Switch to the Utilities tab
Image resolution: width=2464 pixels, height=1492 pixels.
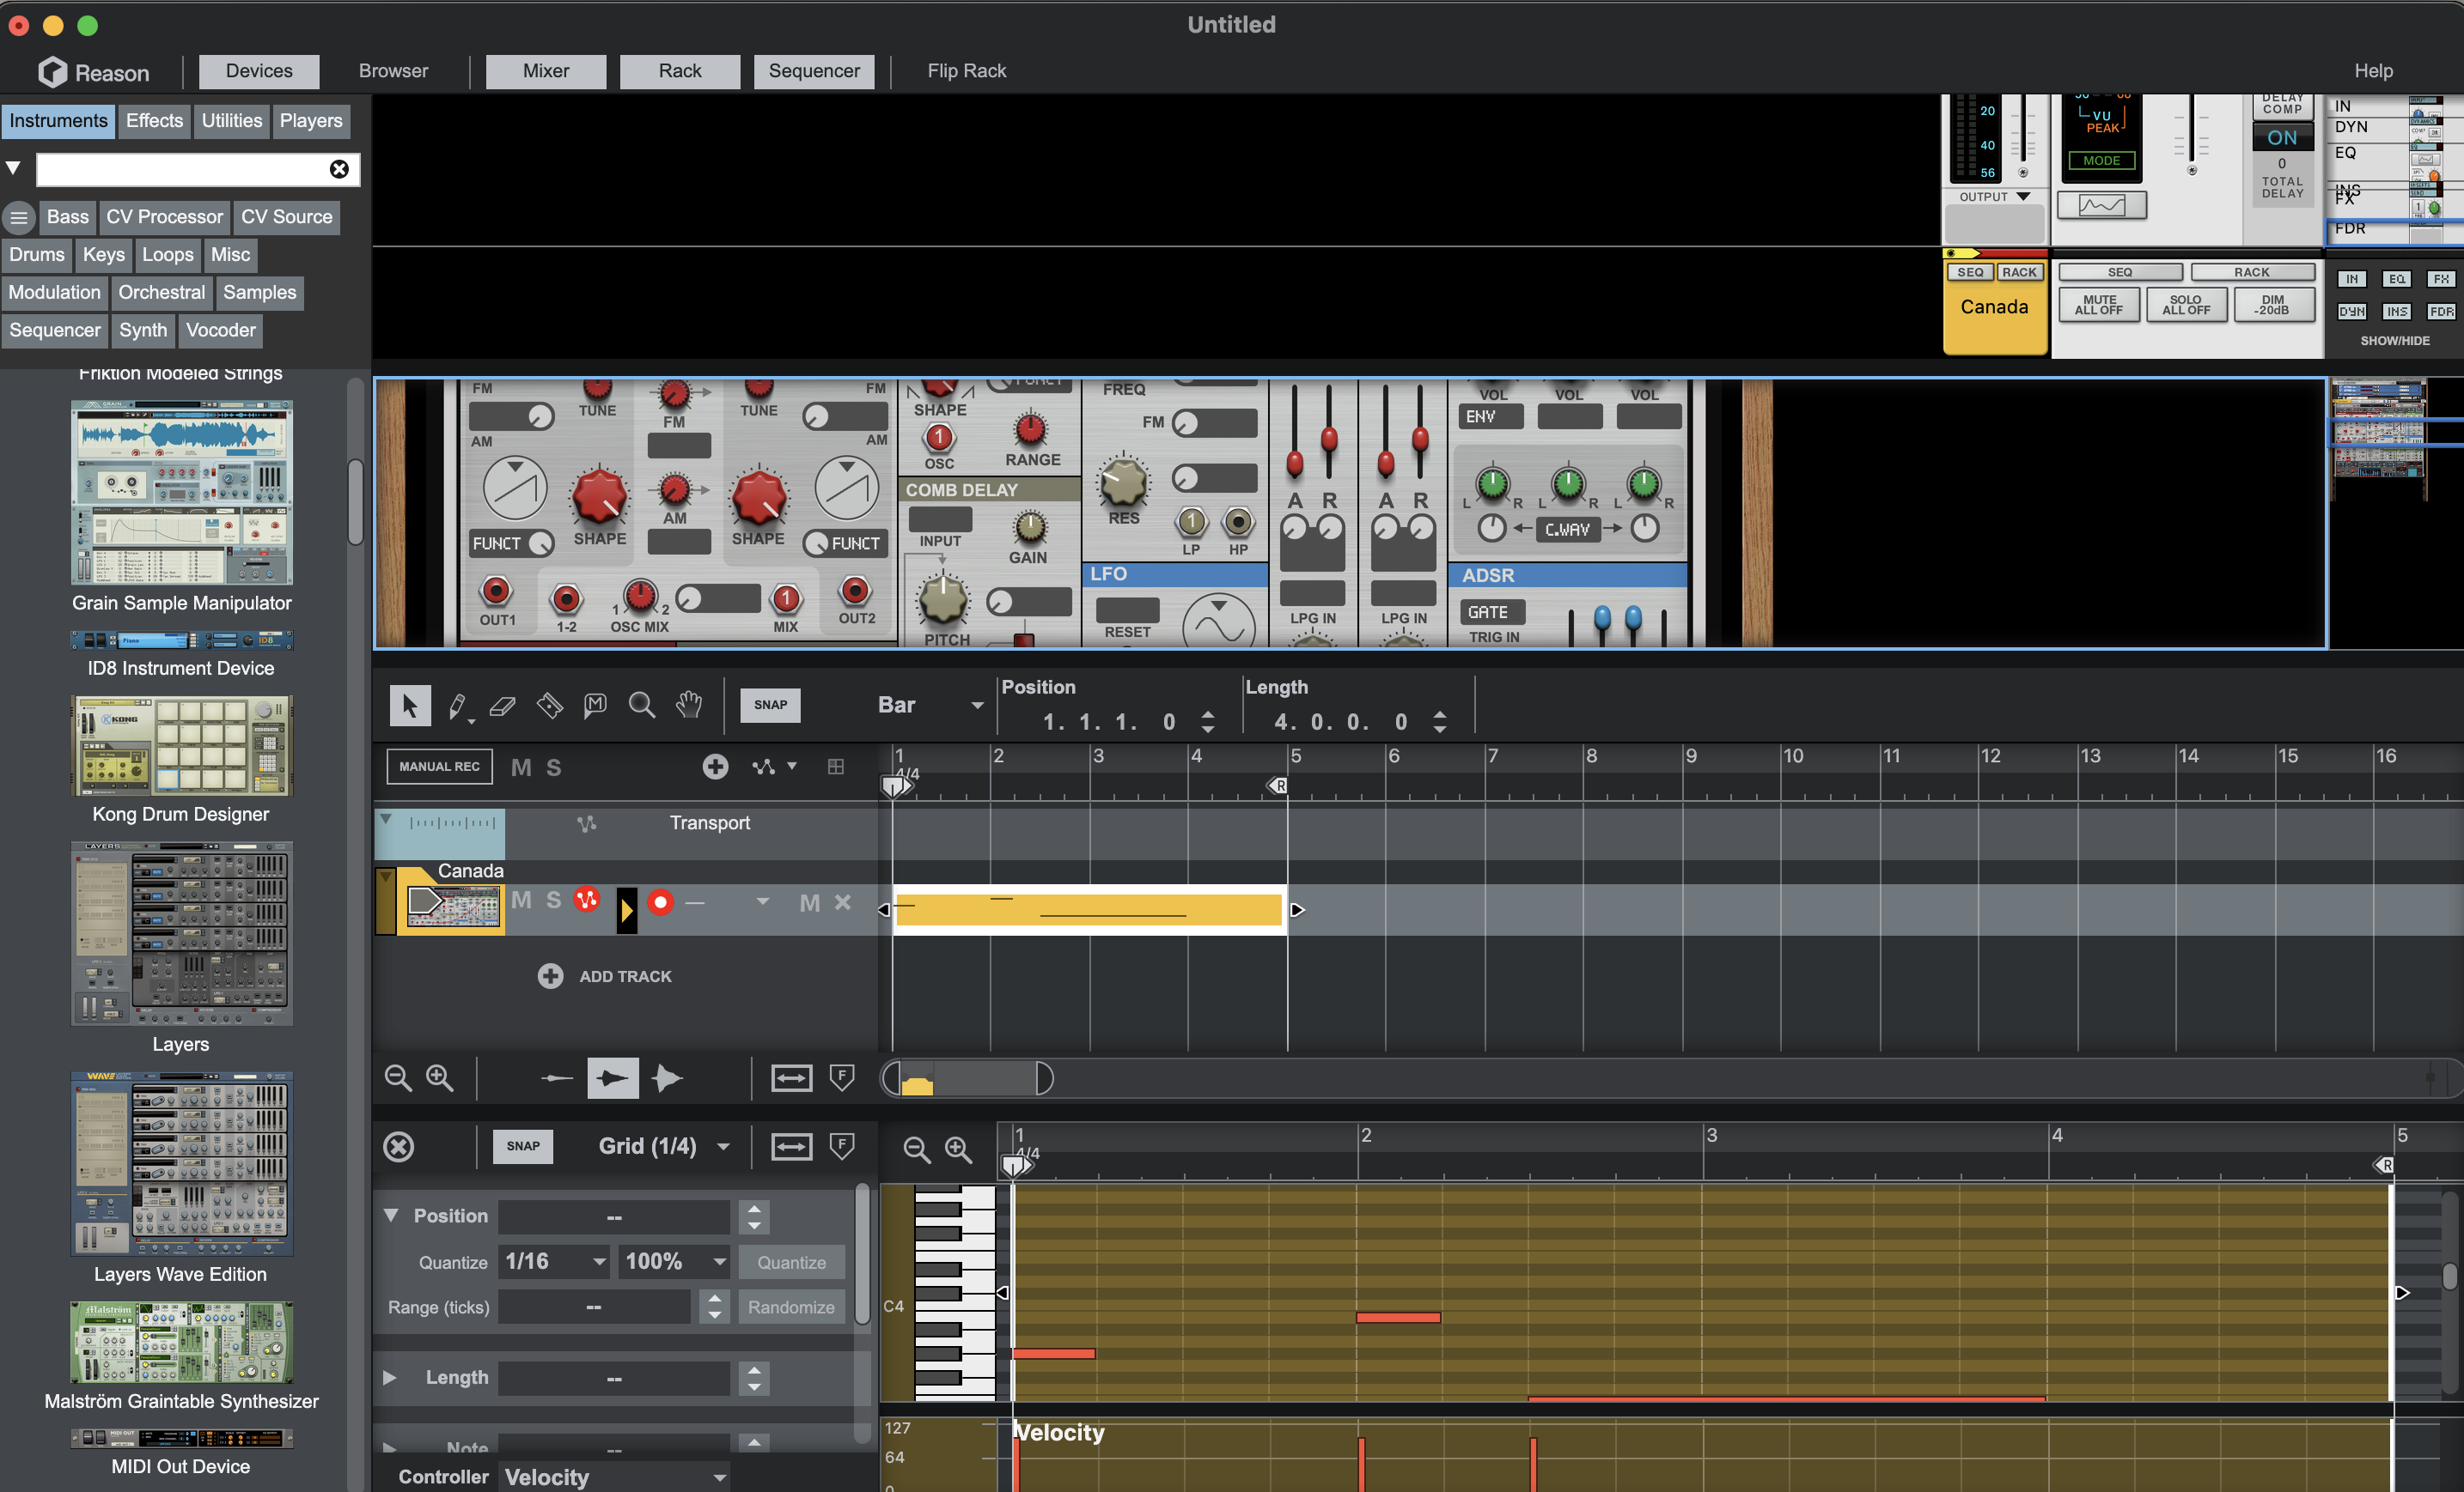232,121
